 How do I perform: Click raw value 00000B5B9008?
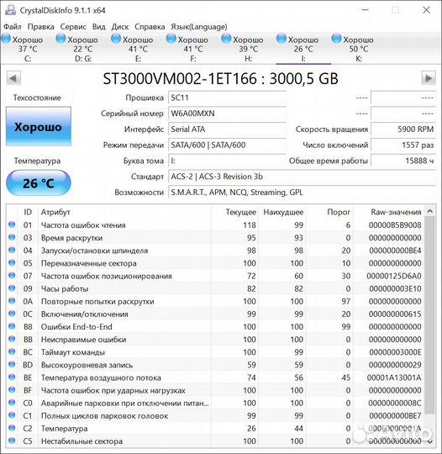(395, 225)
